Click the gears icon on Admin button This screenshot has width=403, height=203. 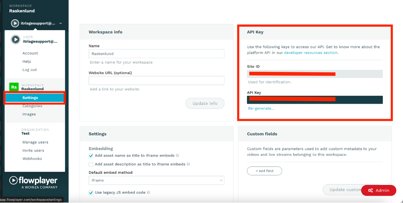coord(370,191)
